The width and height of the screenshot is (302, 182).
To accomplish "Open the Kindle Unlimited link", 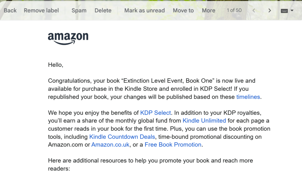I will tap(204, 121).
